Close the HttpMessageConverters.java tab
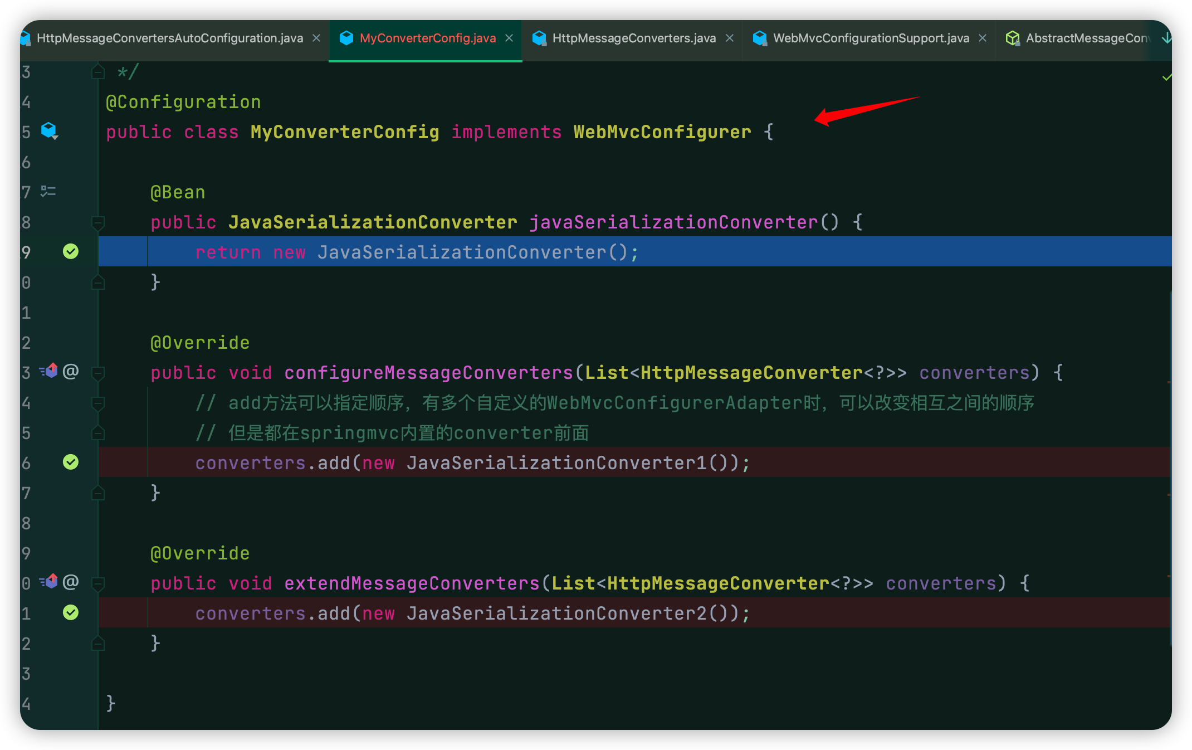Screen dimensions: 1192x750 (x=730, y=38)
